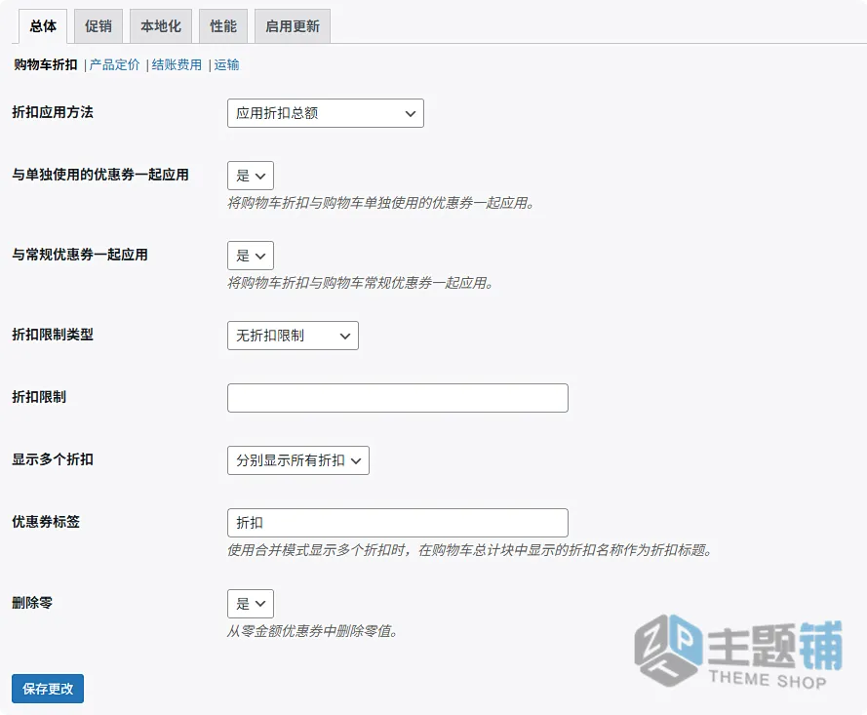Screen dimensions: 867x715
Task: Click the 折扣应用方法 label
Action: tap(53, 112)
